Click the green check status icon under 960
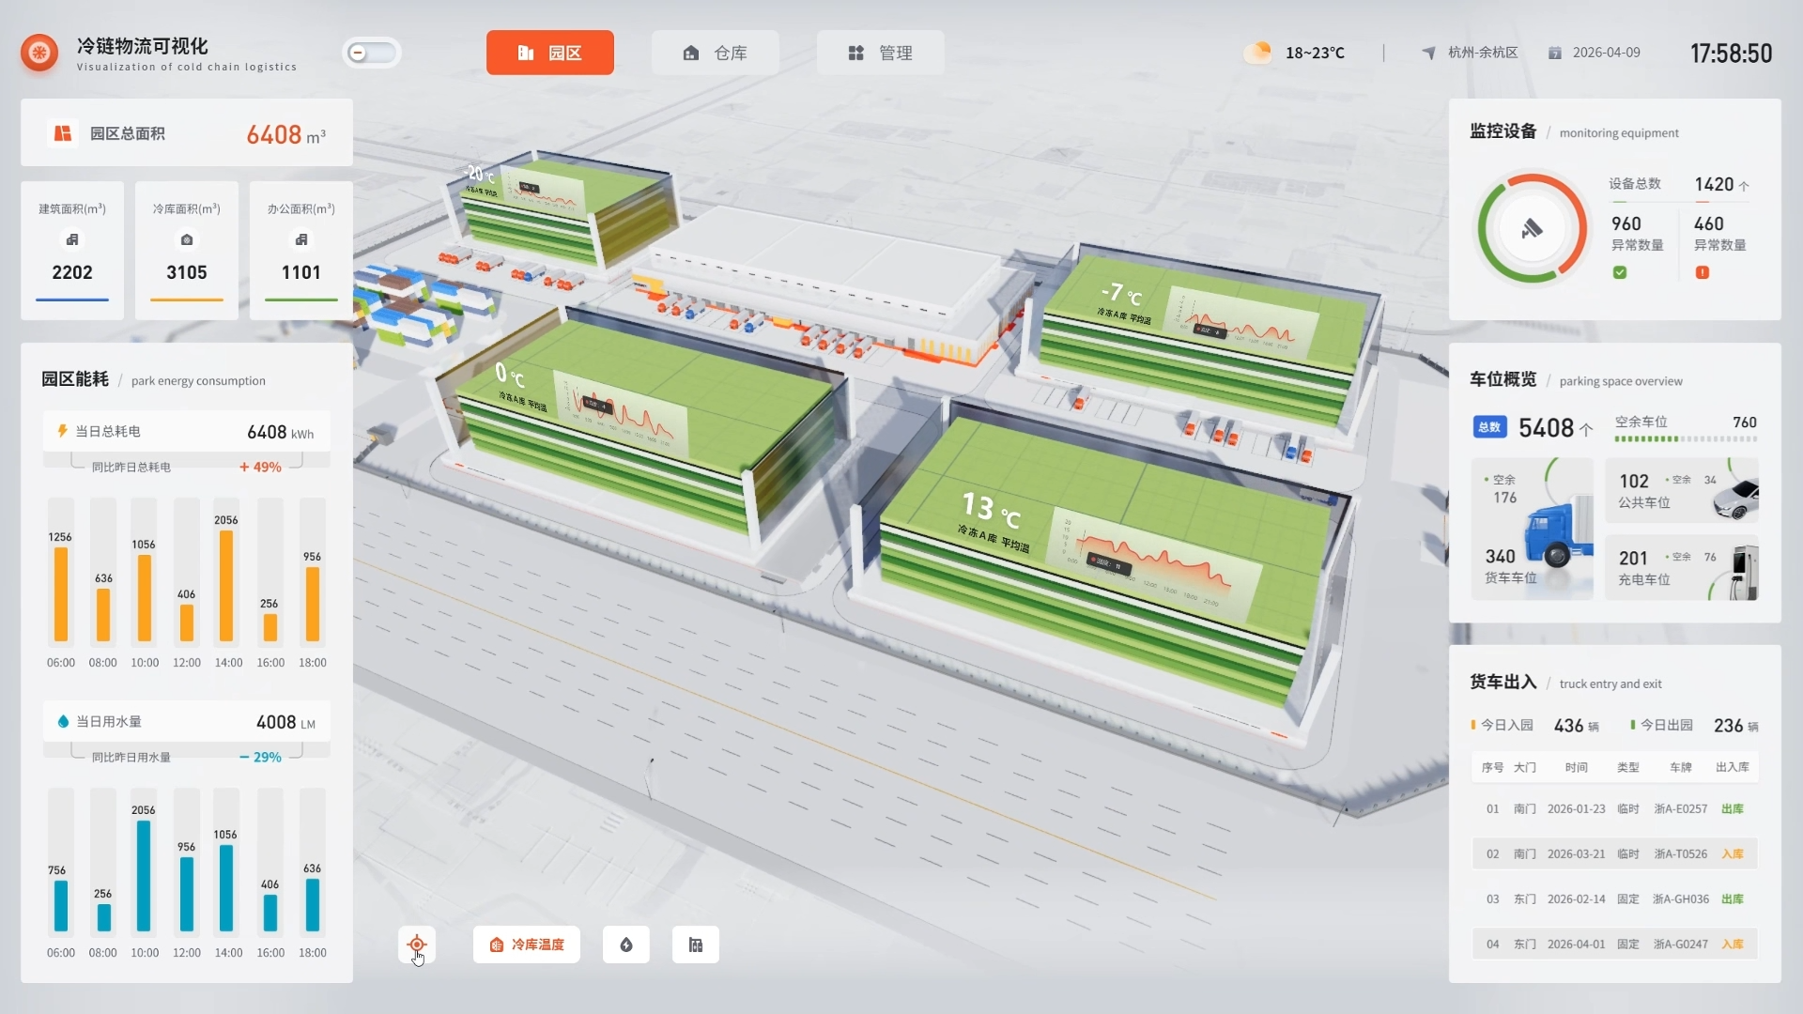This screenshot has width=1803, height=1014. coord(1620,272)
